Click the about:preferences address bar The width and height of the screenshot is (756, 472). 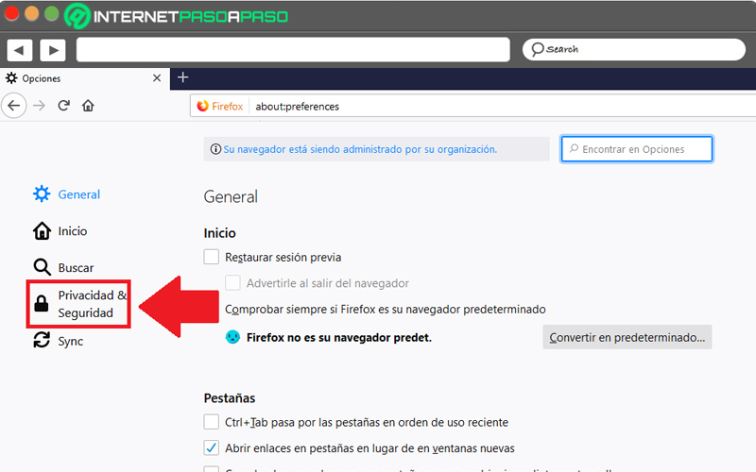pyautogui.click(x=474, y=106)
